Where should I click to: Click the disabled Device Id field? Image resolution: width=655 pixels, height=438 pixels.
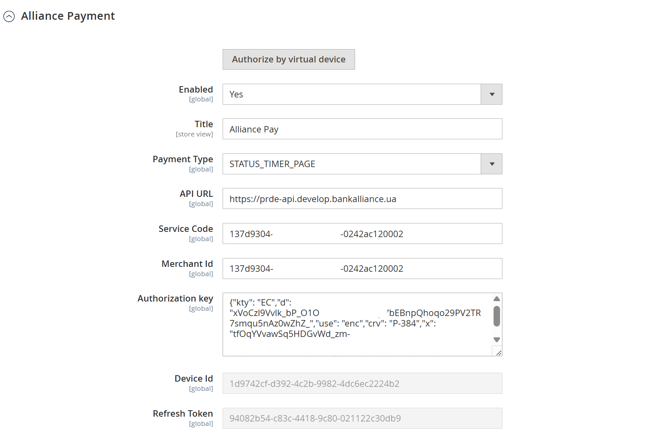click(x=362, y=384)
